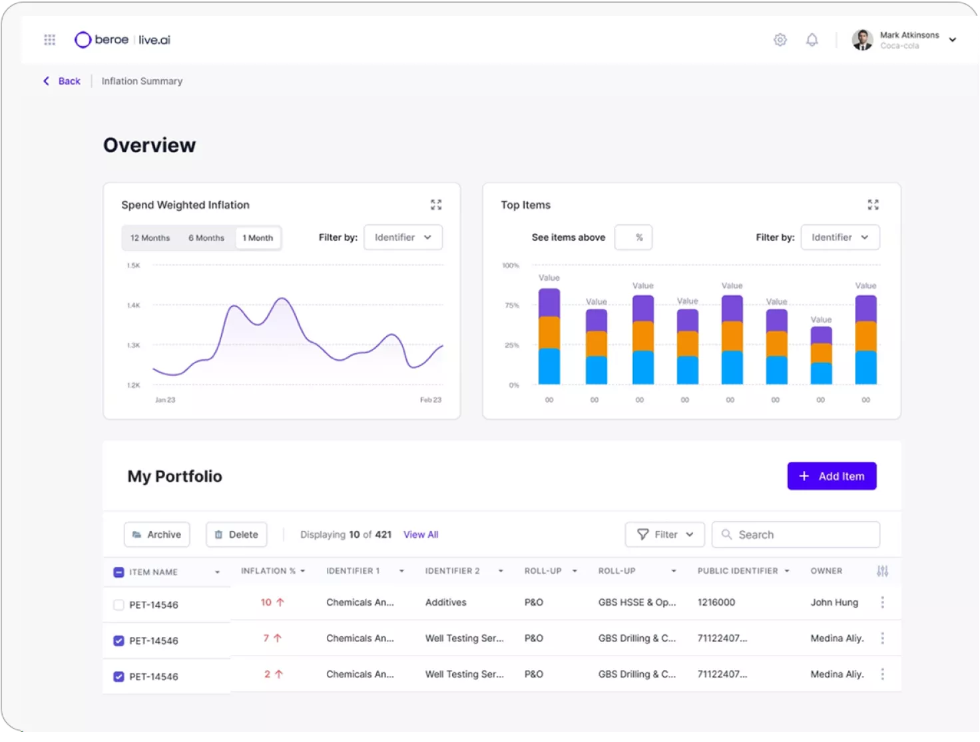
Task: Delete selected portfolio items
Action: tap(236, 534)
